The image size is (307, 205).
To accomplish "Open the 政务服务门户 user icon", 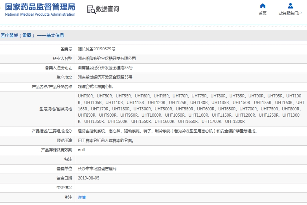I will click(x=290, y=6).
